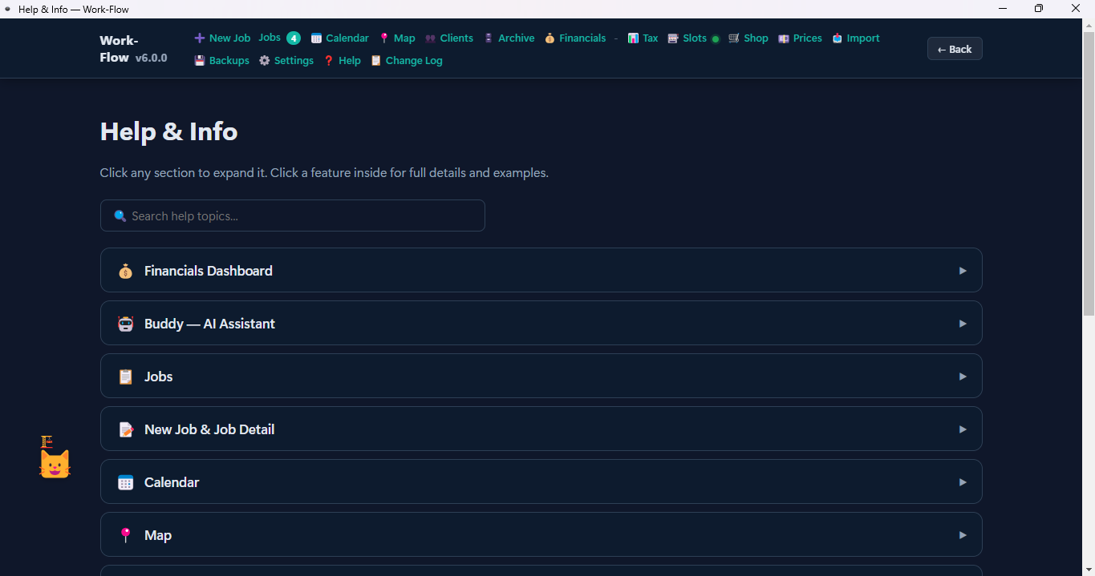This screenshot has height=576, width=1095.
Task: Expand the Buddy — AI Assistant section arrow
Action: [963, 324]
